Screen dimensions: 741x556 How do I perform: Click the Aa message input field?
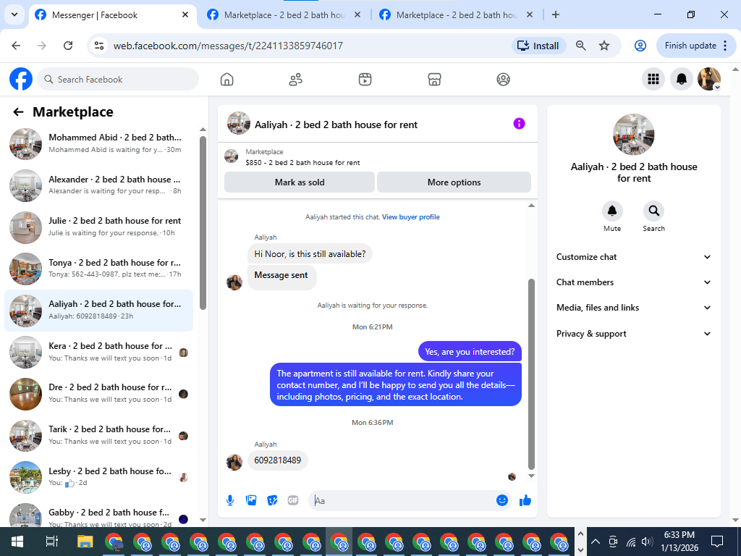coord(404,500)
